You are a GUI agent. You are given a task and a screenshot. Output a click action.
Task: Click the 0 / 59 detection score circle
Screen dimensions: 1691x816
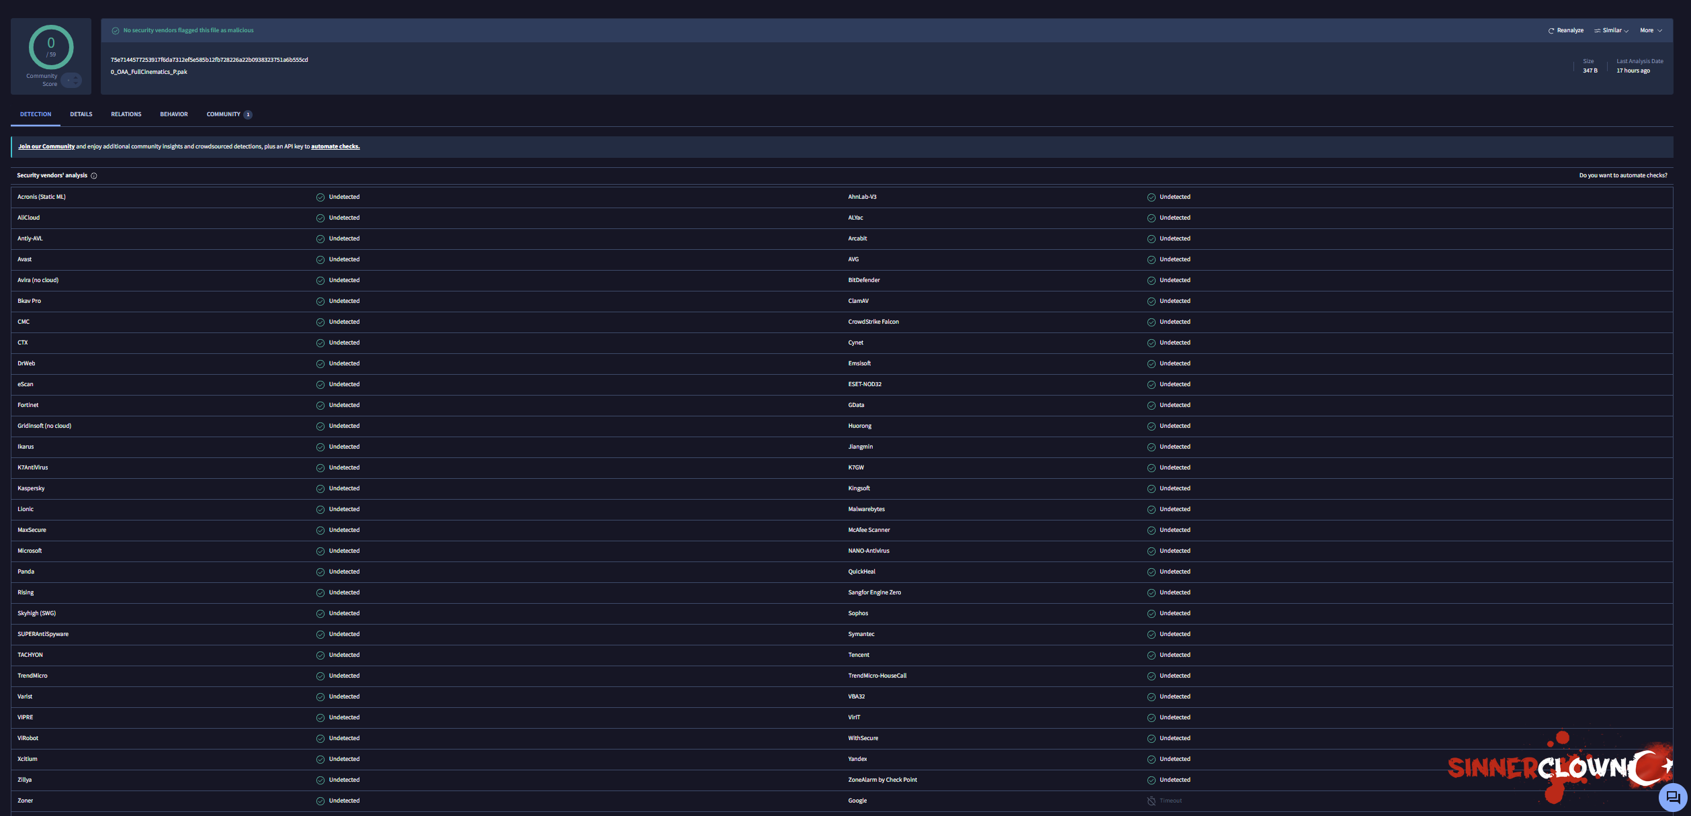coord(51,47)
